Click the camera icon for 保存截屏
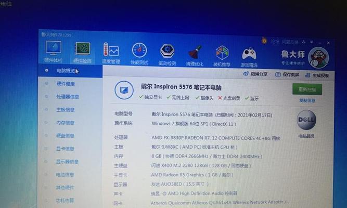This screenshot has width=347, height=208. (x=278, y=74)
